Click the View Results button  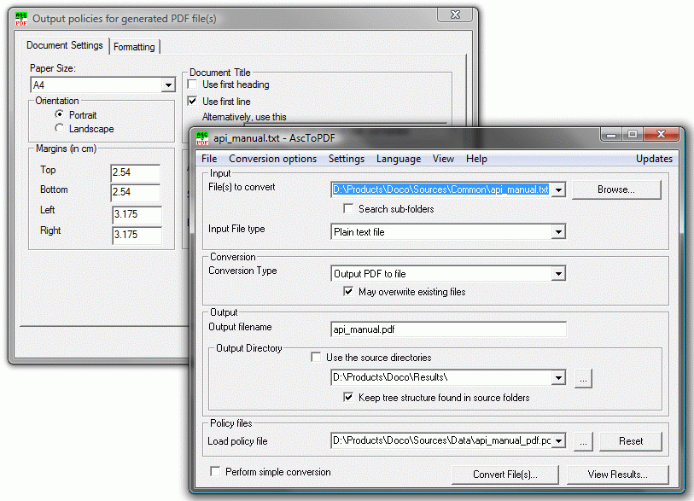pos(617,475)
